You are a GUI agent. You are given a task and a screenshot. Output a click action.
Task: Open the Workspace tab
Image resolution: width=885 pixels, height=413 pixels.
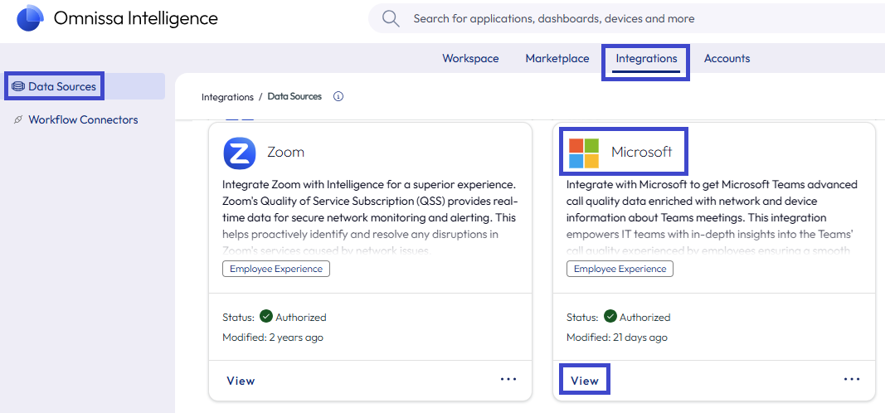(x=471, y=58)
